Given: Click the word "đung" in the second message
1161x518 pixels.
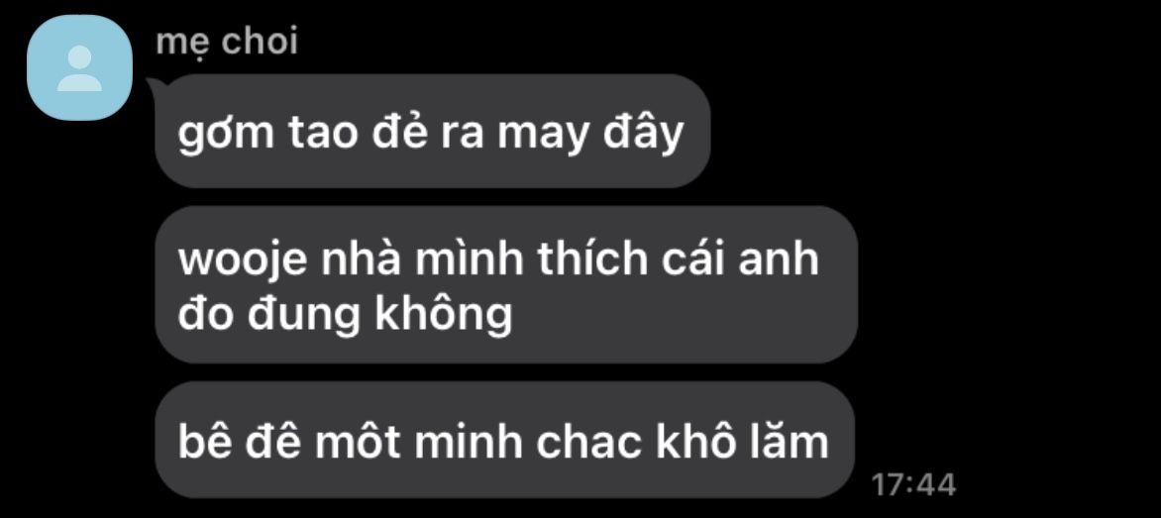Looking at the screenshot, I should pos(304,316).
